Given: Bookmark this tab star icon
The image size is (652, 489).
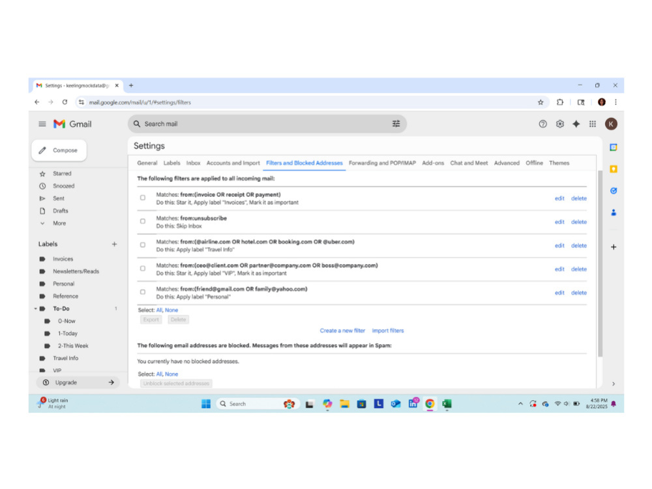Looking at the screenshot, I should click(541, 102).
